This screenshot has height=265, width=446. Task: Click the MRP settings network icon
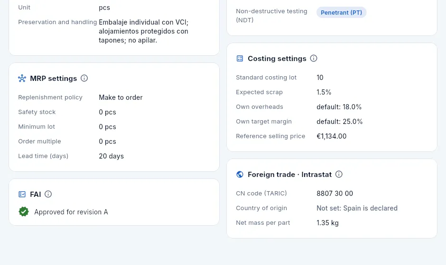coord(22,78)
